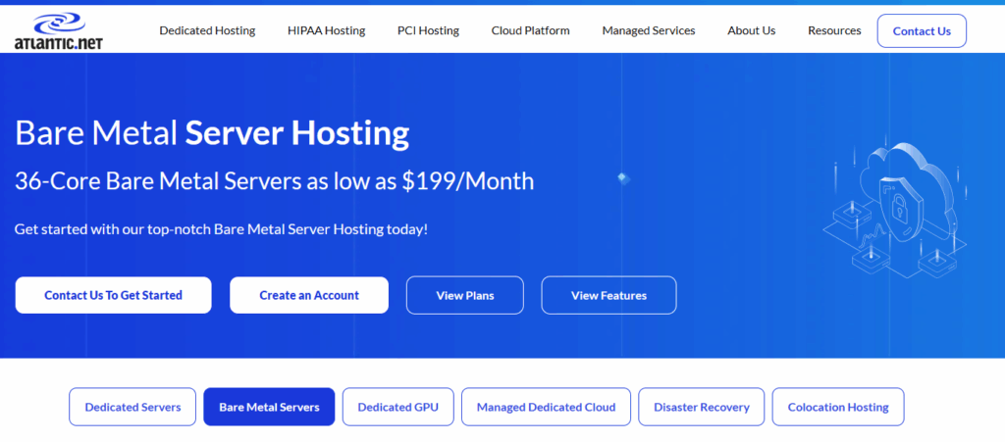Click the outlined Contact Us button in the header
The width and height of the screenshot is (1005, 442).
point(921,31)
